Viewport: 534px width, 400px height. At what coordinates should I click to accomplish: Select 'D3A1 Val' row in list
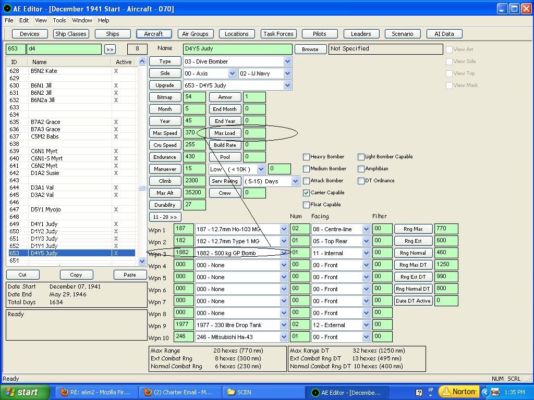72,187
